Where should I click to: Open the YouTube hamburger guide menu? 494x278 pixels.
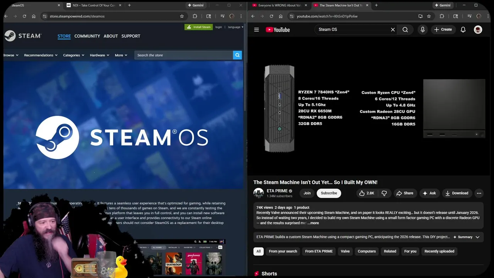click(256, 30)
